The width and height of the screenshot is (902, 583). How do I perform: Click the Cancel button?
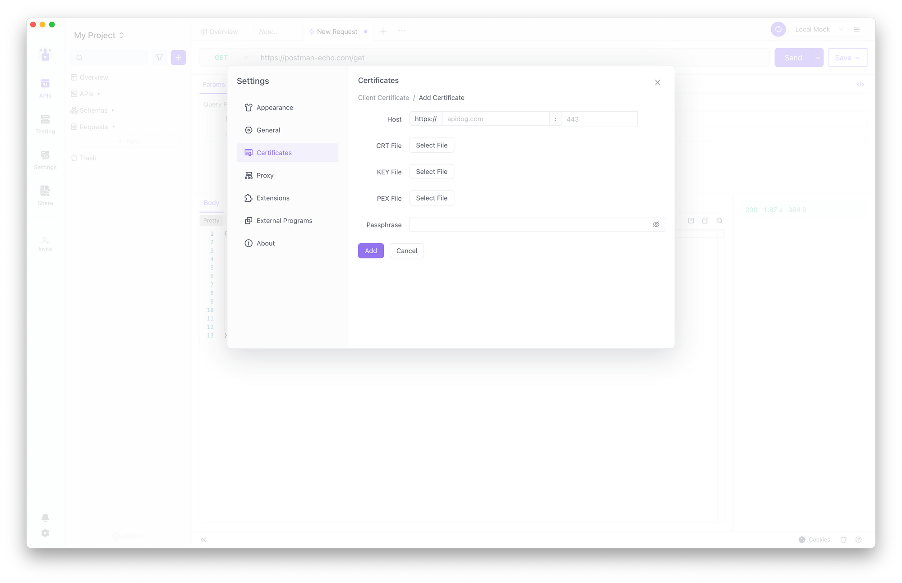(406, 250)
